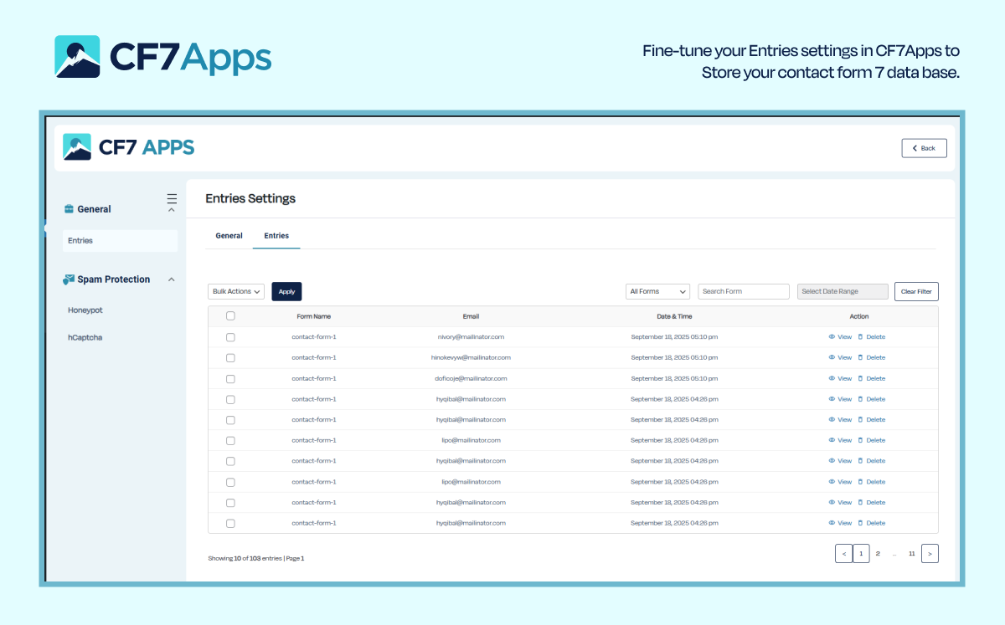Click the hamburger menu icon in sidebar
The height and width of the screenshot is (625, 1005).
coord(172,198)
